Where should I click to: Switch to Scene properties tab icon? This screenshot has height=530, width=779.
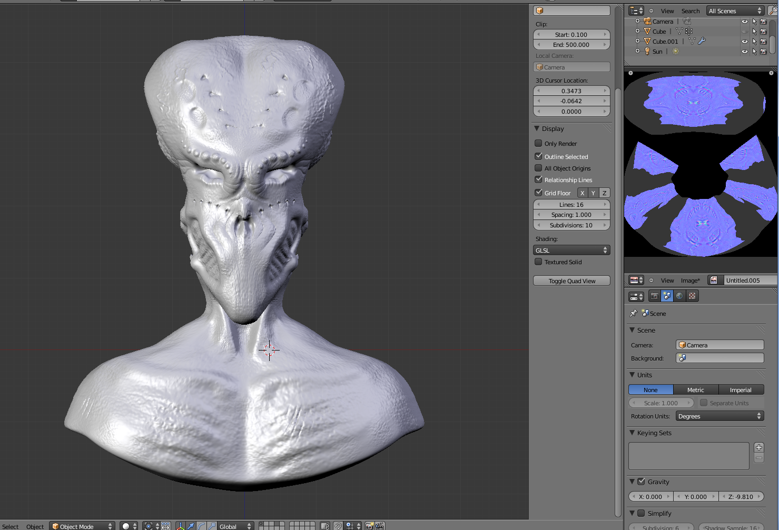667,296
